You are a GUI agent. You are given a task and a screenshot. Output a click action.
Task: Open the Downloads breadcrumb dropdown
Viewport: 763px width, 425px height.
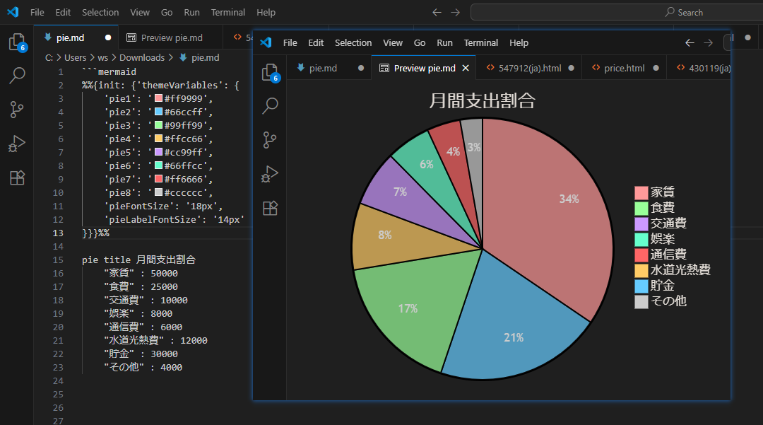[x=142, y=57]
